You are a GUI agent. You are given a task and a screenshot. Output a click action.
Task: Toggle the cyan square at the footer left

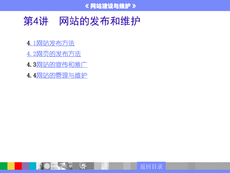(32, 166)
